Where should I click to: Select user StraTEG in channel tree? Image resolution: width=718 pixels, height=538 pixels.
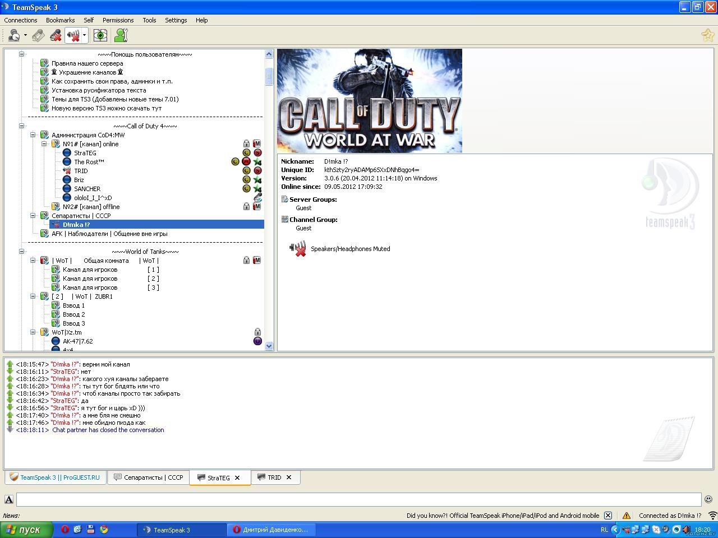[85, 153]
